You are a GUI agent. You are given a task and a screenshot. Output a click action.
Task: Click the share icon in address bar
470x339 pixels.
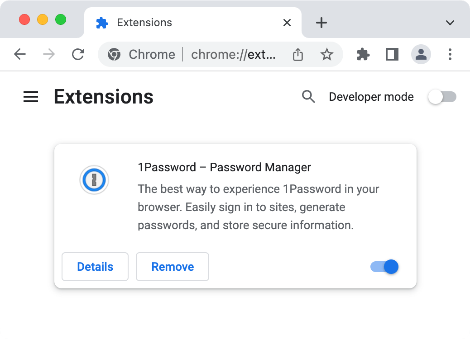[297, 54]
